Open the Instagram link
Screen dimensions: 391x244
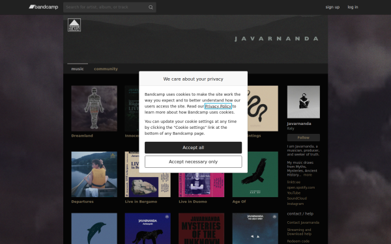295,204
